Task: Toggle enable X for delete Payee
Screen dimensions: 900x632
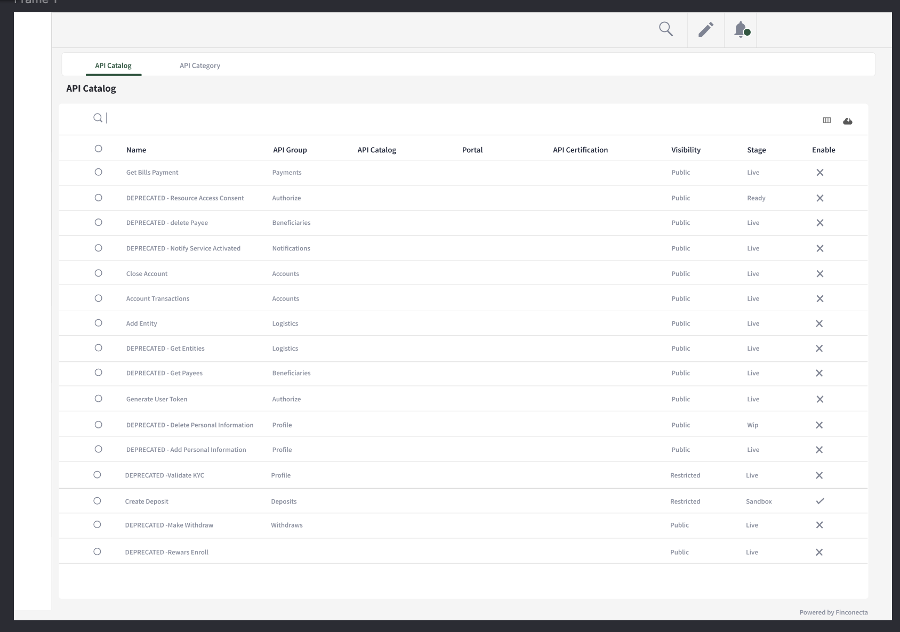Action: coord(820,223)
